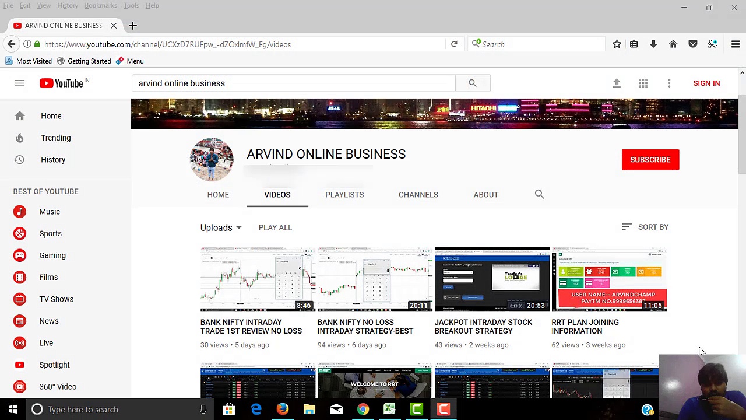The width and height of the screenshot is (746, 420).
Task: Open the Firefox File menu
Action: click(8, 5)
